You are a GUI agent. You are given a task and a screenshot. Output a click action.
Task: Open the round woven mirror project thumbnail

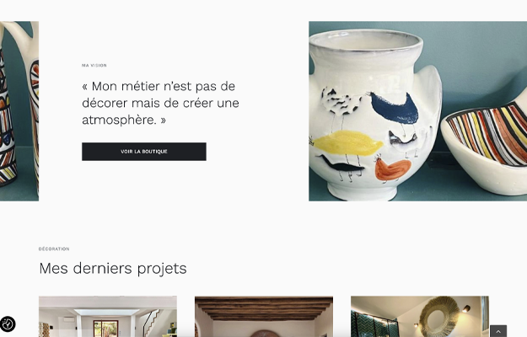coord(419,316)
